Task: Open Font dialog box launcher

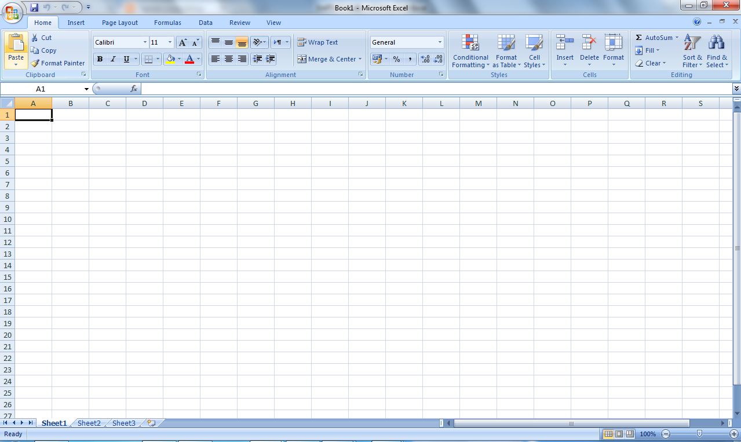Action: point(199,75)
